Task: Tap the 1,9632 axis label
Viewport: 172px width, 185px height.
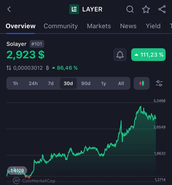Action: click(x=159, y=153)
